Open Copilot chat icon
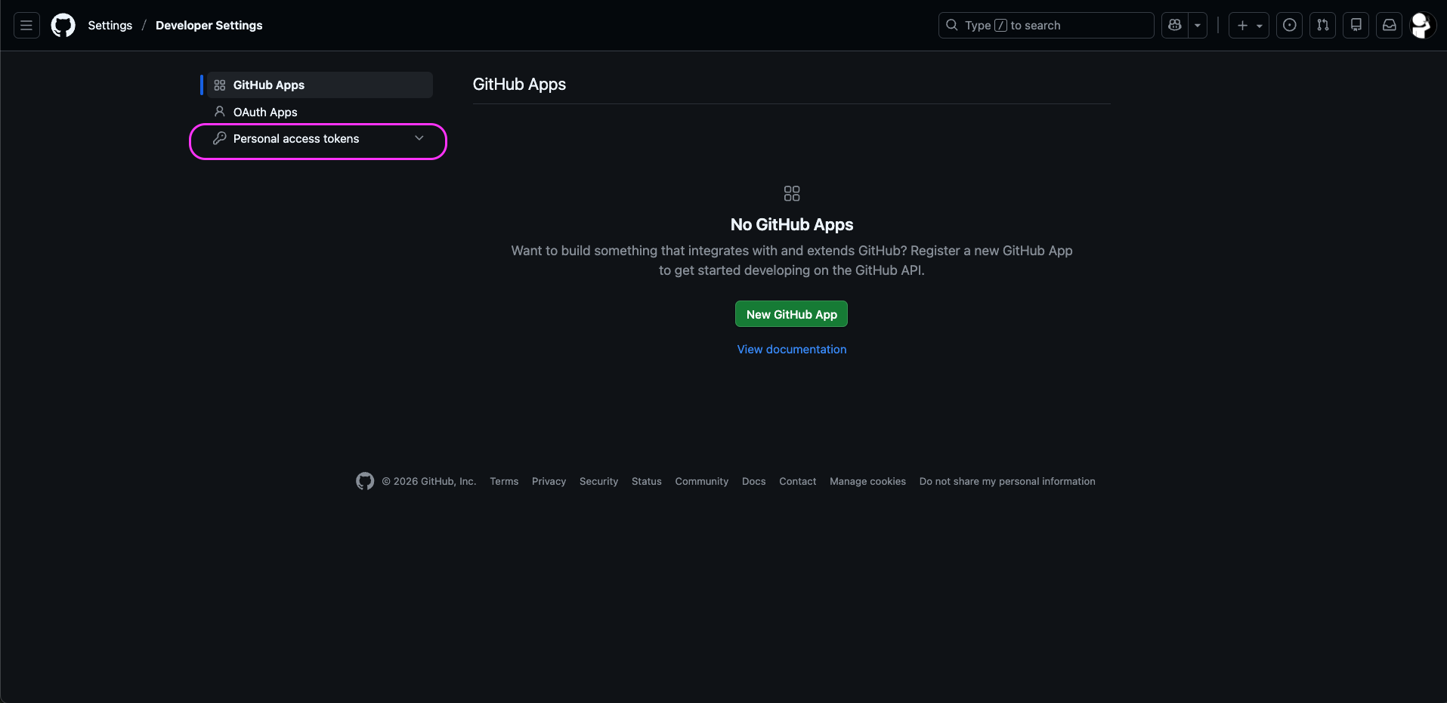The image size is (1447, 703). click(x=1175, y=26)
